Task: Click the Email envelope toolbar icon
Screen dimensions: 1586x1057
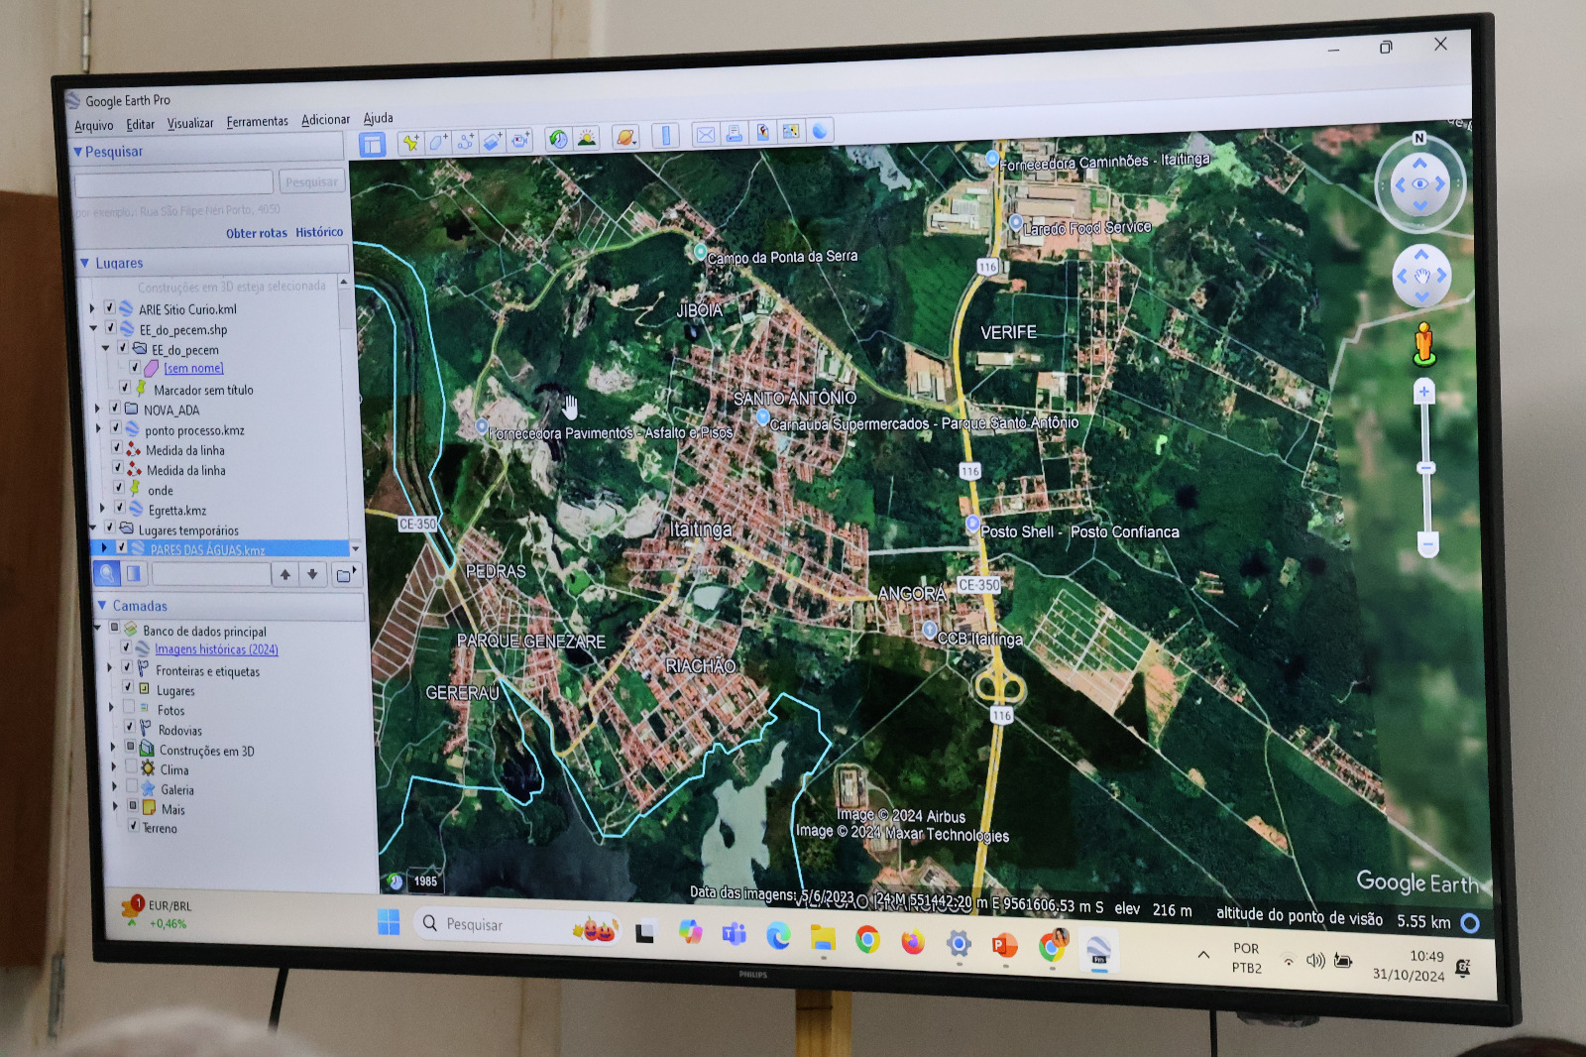Action: (705, 135)
